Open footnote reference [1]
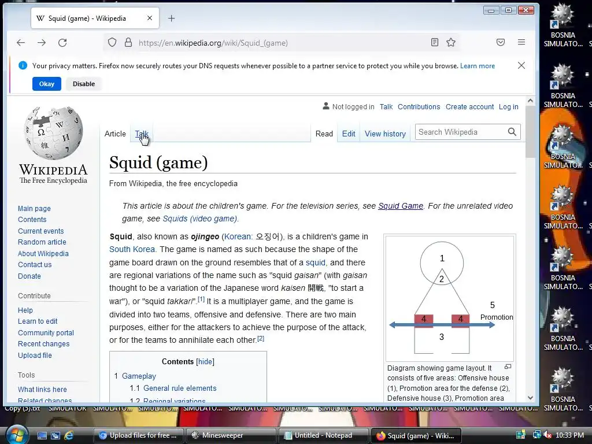 point(201,299)
